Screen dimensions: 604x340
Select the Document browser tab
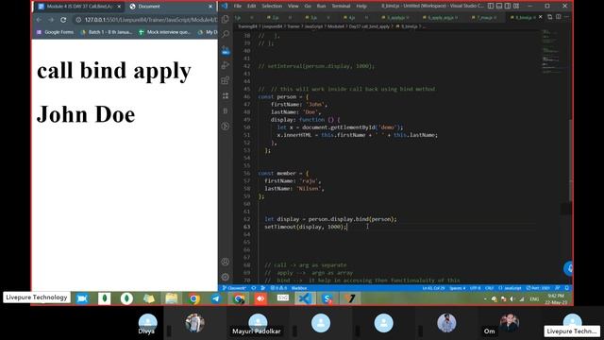(170, 7)
